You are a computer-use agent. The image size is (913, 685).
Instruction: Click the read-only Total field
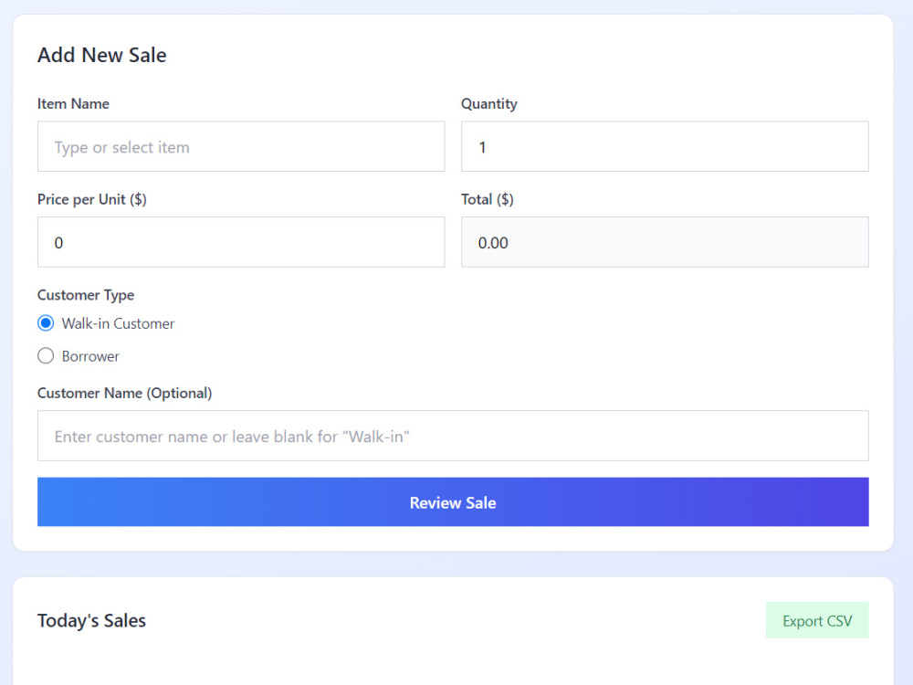click(665, 242)
